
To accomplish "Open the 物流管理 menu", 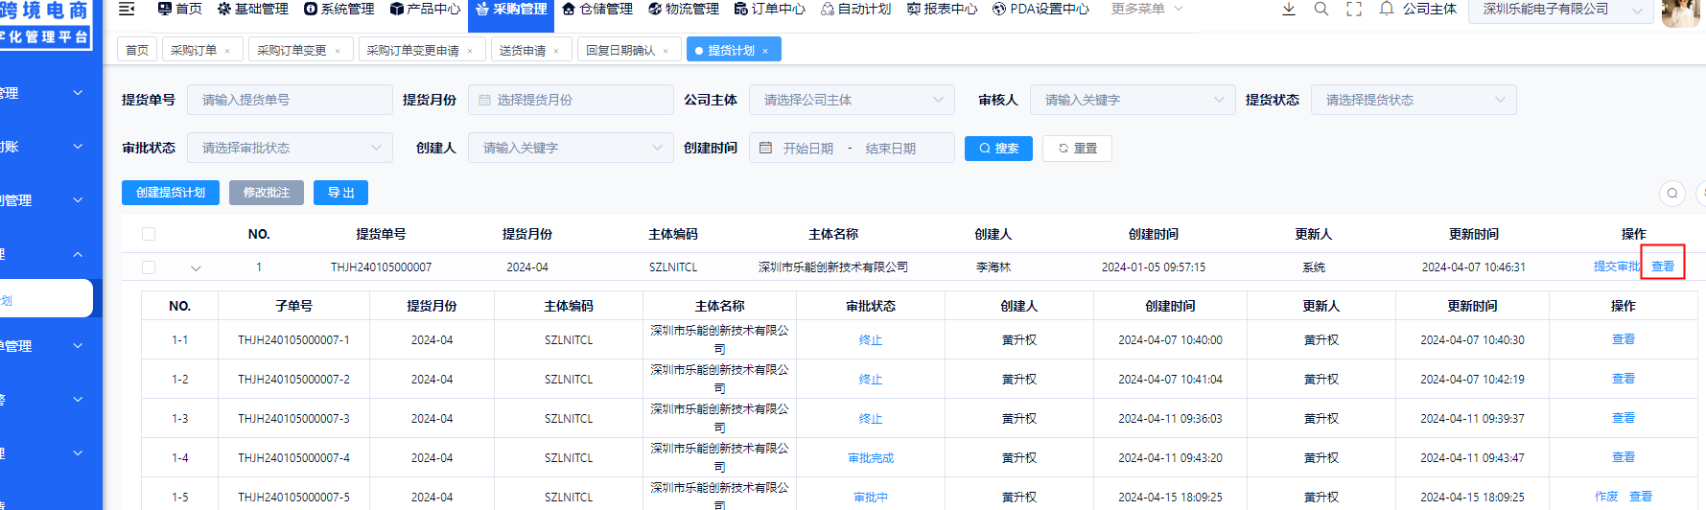I will 684,9.
